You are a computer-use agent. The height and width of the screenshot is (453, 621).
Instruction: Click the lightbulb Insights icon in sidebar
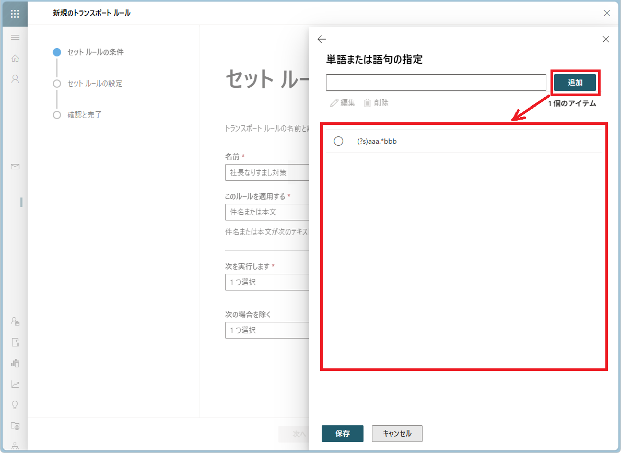click(x=15, y=405)
